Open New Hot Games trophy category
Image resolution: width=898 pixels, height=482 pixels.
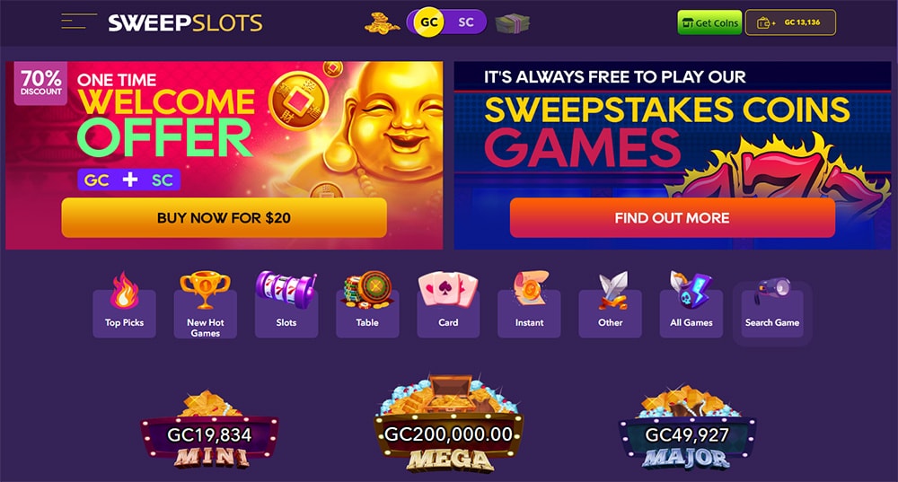(x=205, y=305)
